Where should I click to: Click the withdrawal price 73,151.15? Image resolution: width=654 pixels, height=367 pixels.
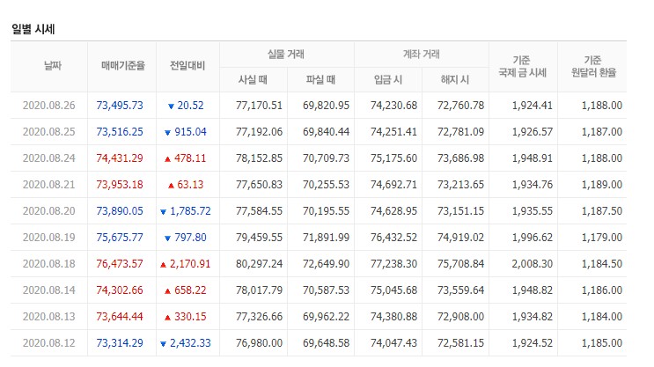coord(461,211)
